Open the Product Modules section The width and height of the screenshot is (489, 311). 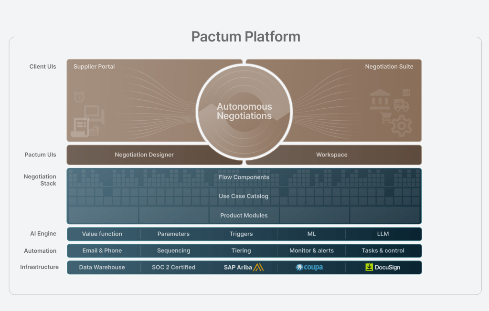tap(244, 215)
